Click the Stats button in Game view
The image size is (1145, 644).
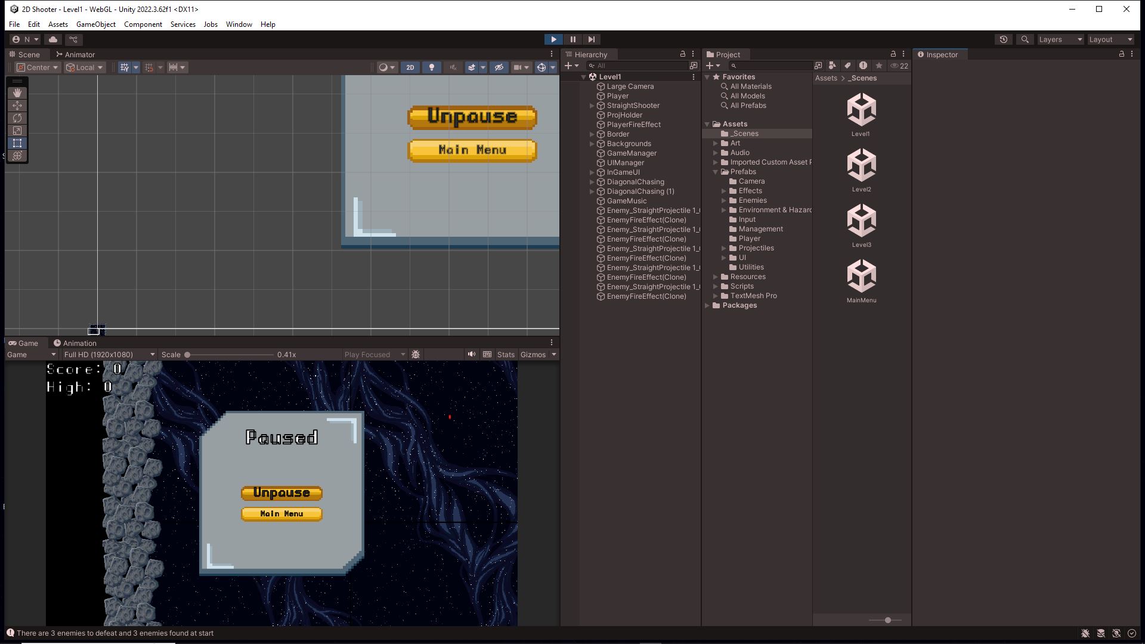tap(506, 354)
